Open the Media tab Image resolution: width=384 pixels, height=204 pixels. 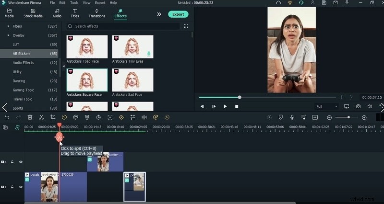(9, 13)
